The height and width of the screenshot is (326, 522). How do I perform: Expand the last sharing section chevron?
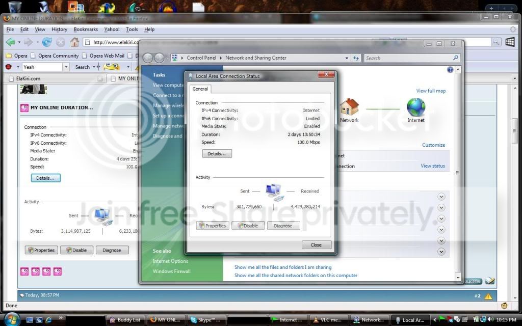(x=441, y=252)
